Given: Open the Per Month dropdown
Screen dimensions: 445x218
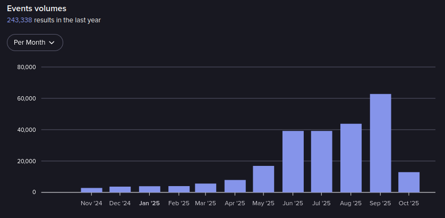Looking at the screenshot, I should coord(35,43).
